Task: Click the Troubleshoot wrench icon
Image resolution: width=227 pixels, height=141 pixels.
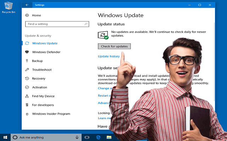Action: click(27, 70)
